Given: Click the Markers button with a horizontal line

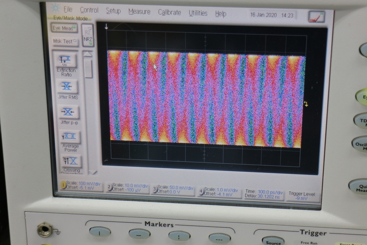Looking at the screenshot, I should pyautogui.click(x=140, y=234).
